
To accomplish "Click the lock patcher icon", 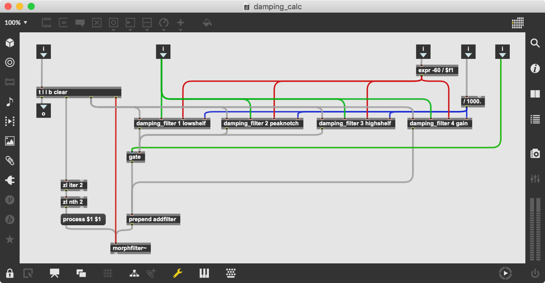I will [x=9, y=273].
